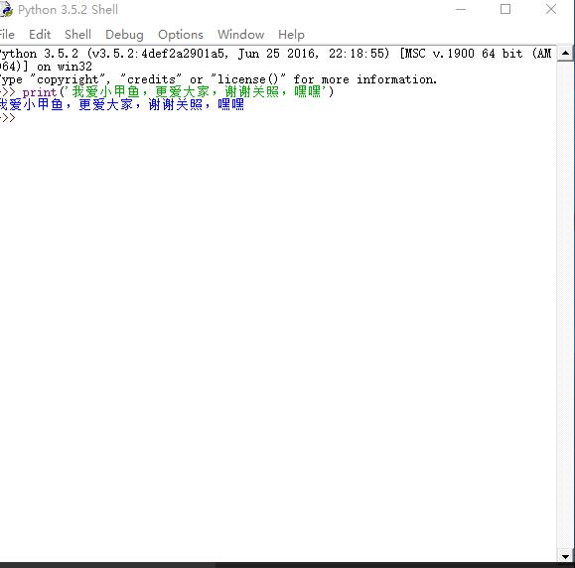Click the word "credits" in the banner
575x568 pixels.
click(x=151, y=79)
